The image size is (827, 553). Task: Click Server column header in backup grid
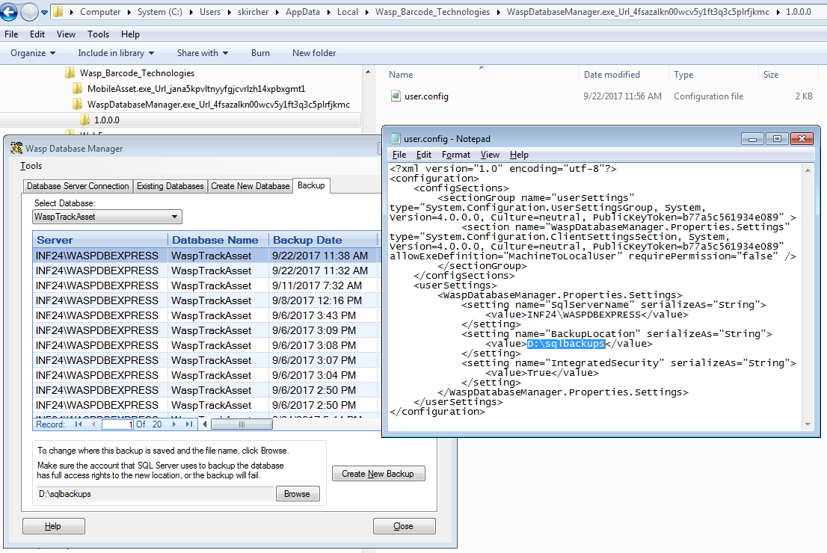coord(100,240)
